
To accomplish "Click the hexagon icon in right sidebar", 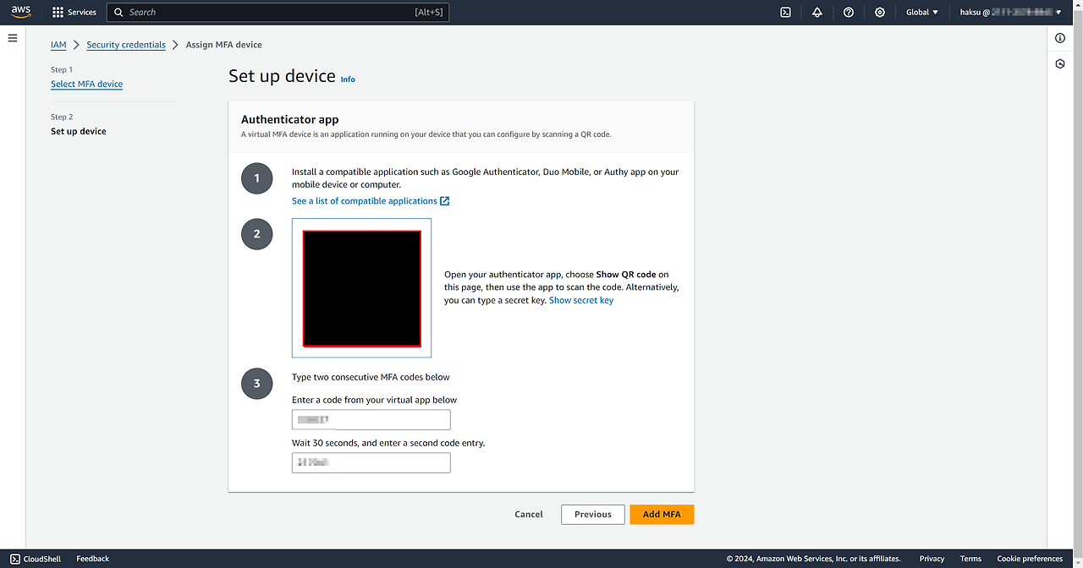I will (1060, 64).
